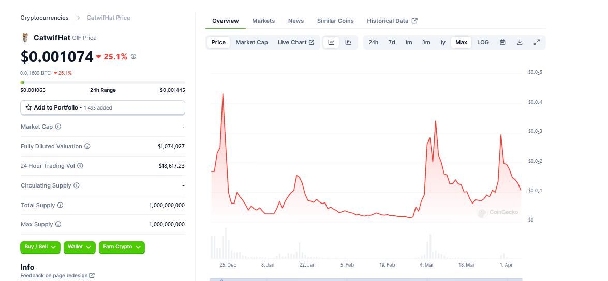Open the Live Chart option

[x=296, y=42]
